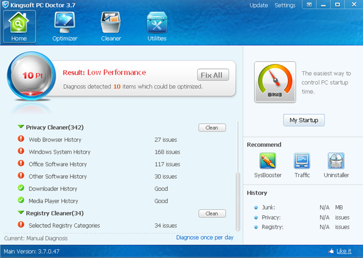The width and height of the screenshot is (363, 258).
Task: Select Media Player History row text
Action: (x=53, y=201)
